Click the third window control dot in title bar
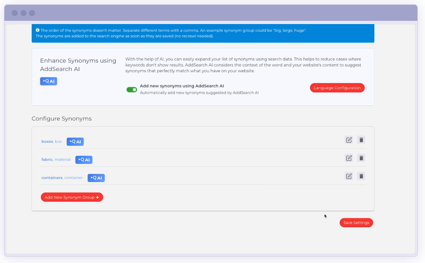Image resolution: width=425 pixels, height=263 pixels. tap(32, 13)
